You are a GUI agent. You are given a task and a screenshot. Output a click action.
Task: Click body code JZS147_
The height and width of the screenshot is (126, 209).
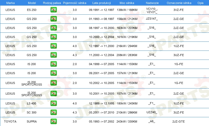(152, 19)
